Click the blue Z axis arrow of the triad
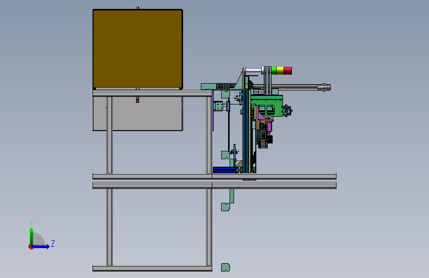Image resolution: width=429 pixels, height=278 pixels. pyautogui.click(x=41, y=246)
